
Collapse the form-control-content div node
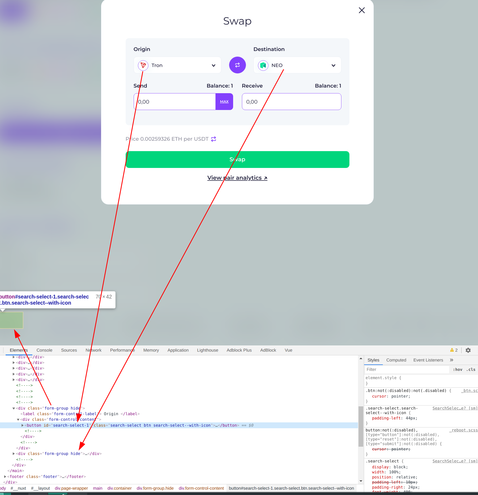point(18,420)
